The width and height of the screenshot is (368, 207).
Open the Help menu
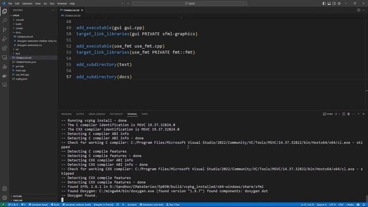click(72, 3)
